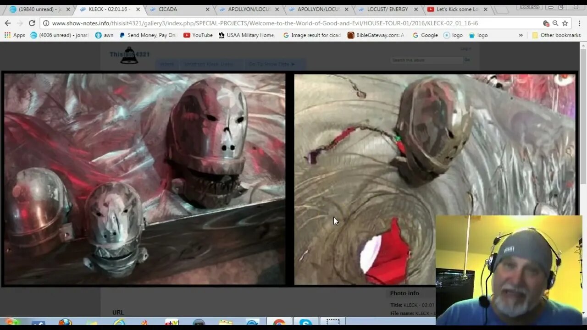Open the Google bookmark
Screen dimensions: 587x330
point(425,35)
